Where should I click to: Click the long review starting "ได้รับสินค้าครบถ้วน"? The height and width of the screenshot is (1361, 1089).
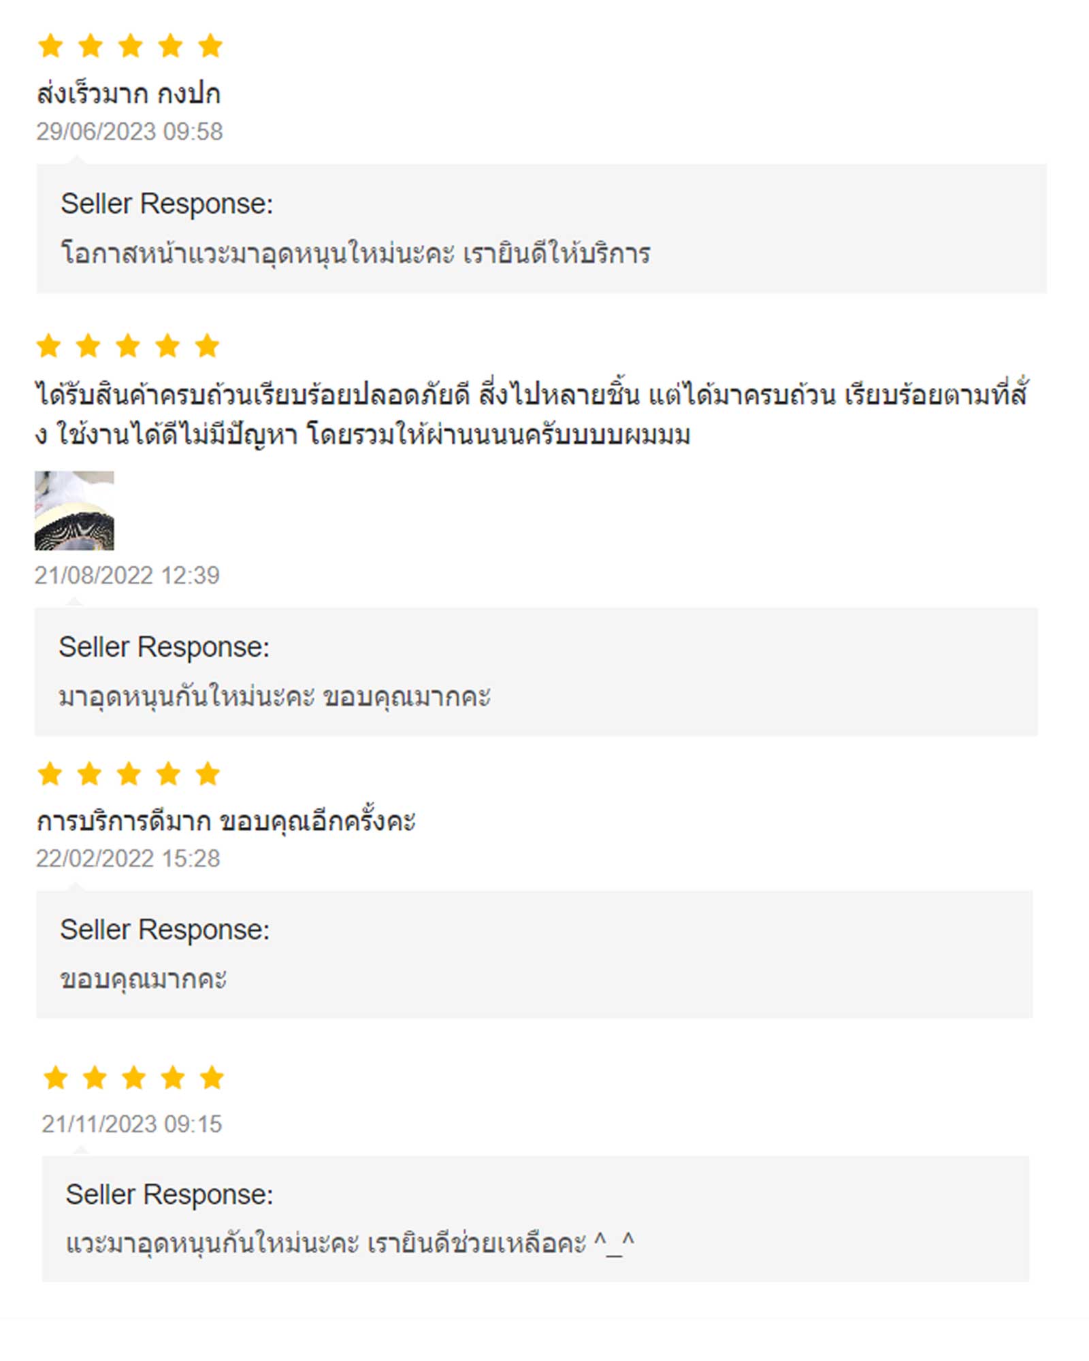tap(531, 414)
